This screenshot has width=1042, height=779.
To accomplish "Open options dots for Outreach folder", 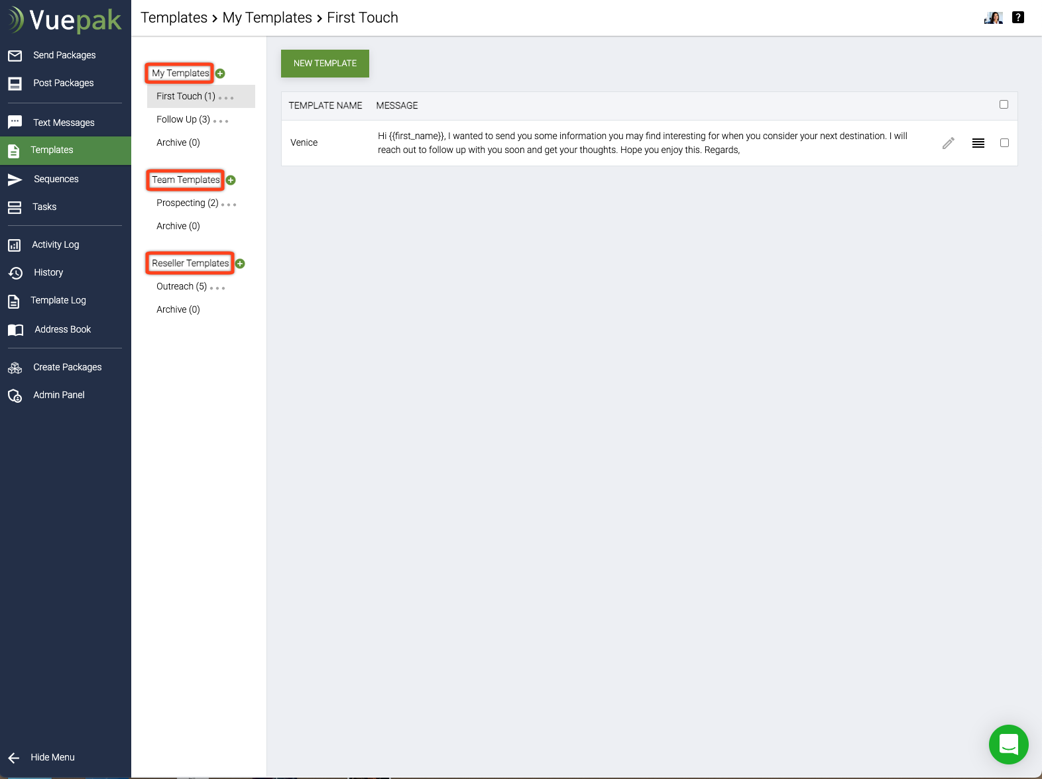I will click(x=217, y=288).
